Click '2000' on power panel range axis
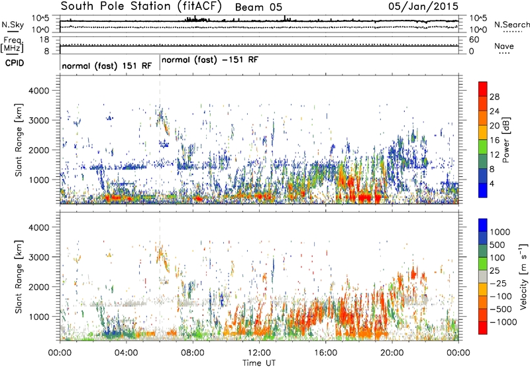This screenshot has width=530, height=367. click(39, 150)
